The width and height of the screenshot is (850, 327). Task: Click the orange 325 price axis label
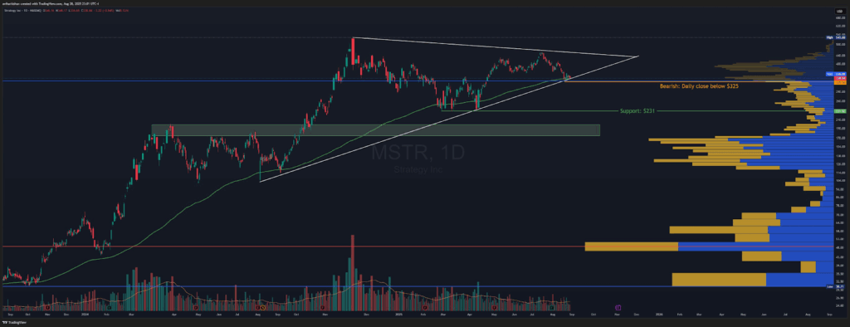[x=841, y=82]
